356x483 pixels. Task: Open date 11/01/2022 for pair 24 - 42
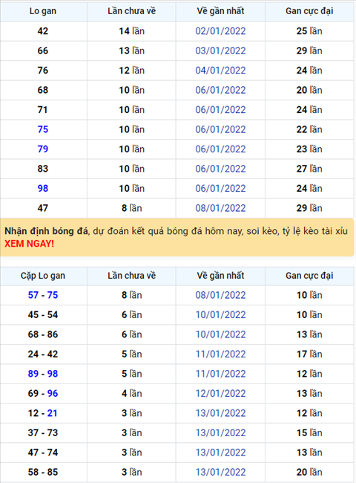(220, 354)
